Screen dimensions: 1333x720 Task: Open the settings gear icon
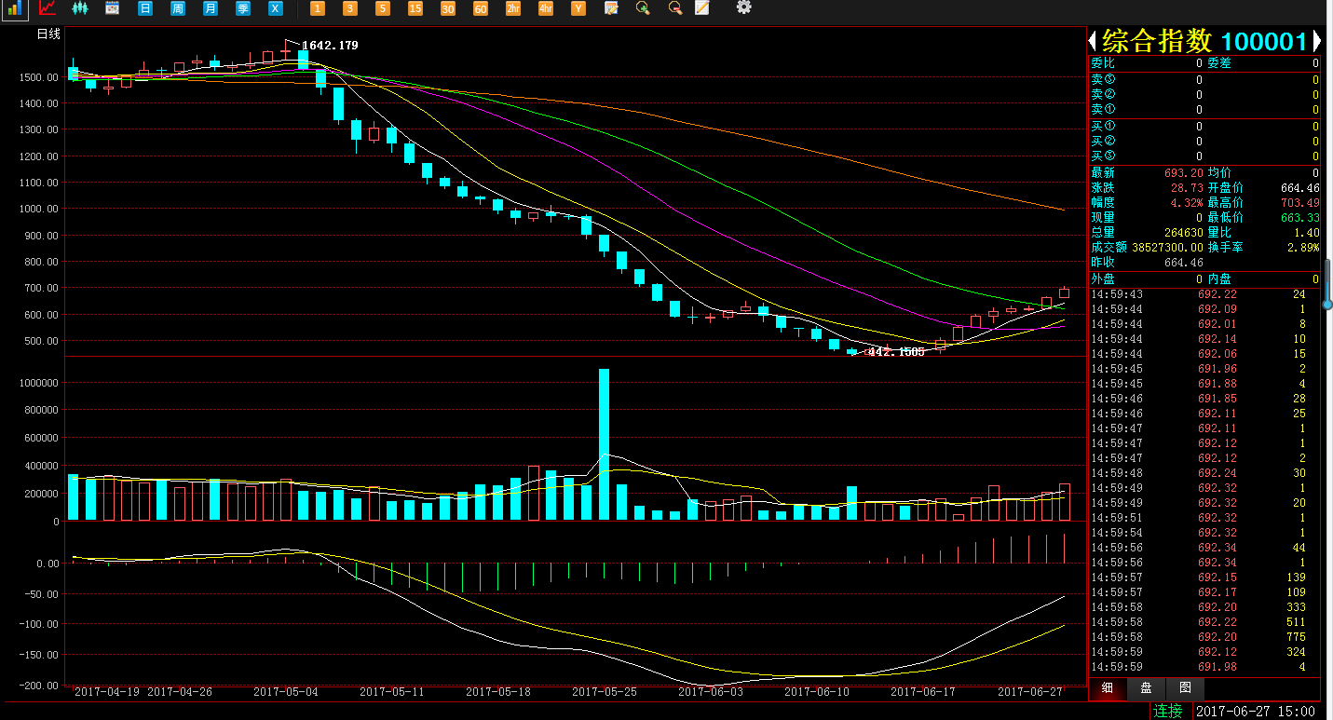[743, 7]
